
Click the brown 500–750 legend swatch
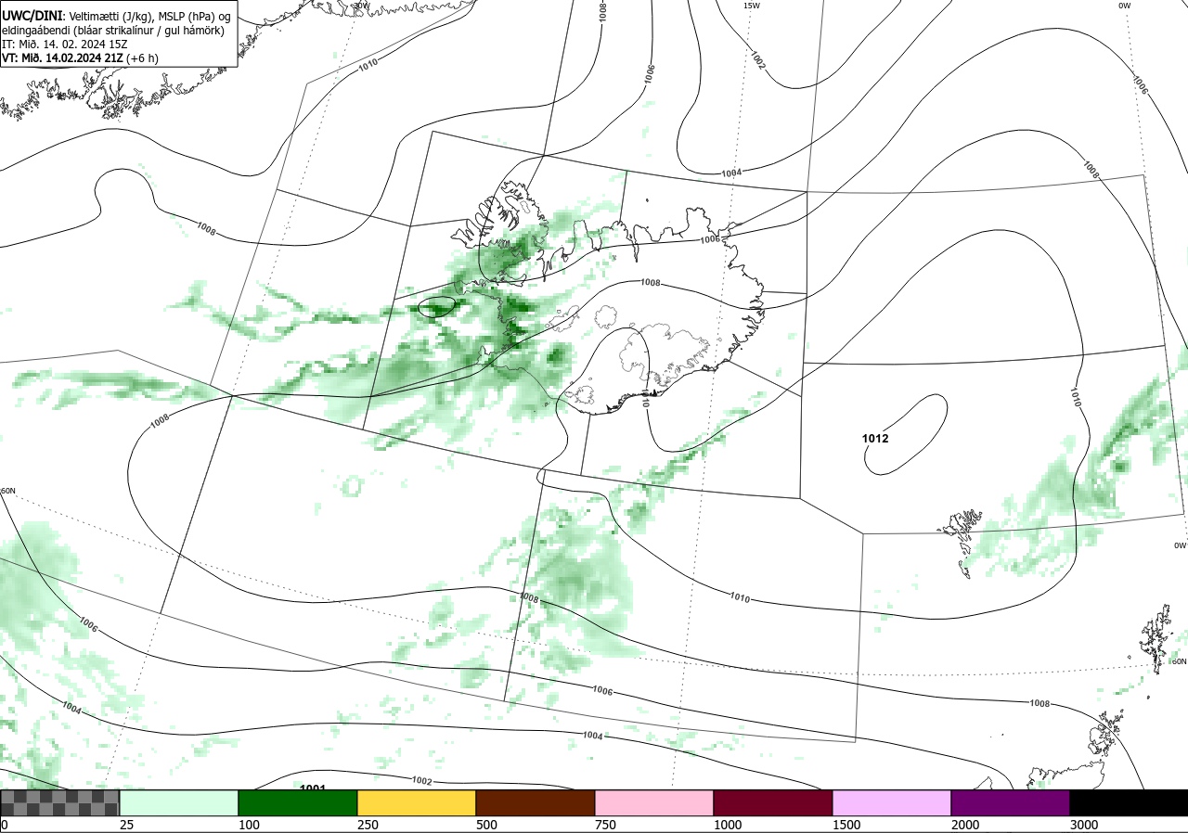536,802
